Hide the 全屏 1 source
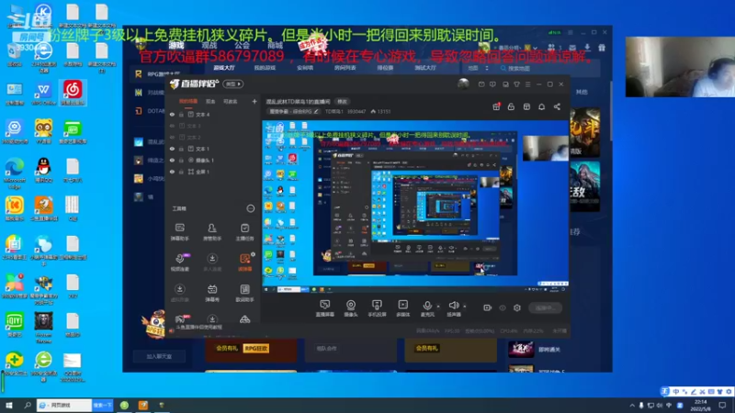Screen dimensions: 735x413 (x=172, y=172)
